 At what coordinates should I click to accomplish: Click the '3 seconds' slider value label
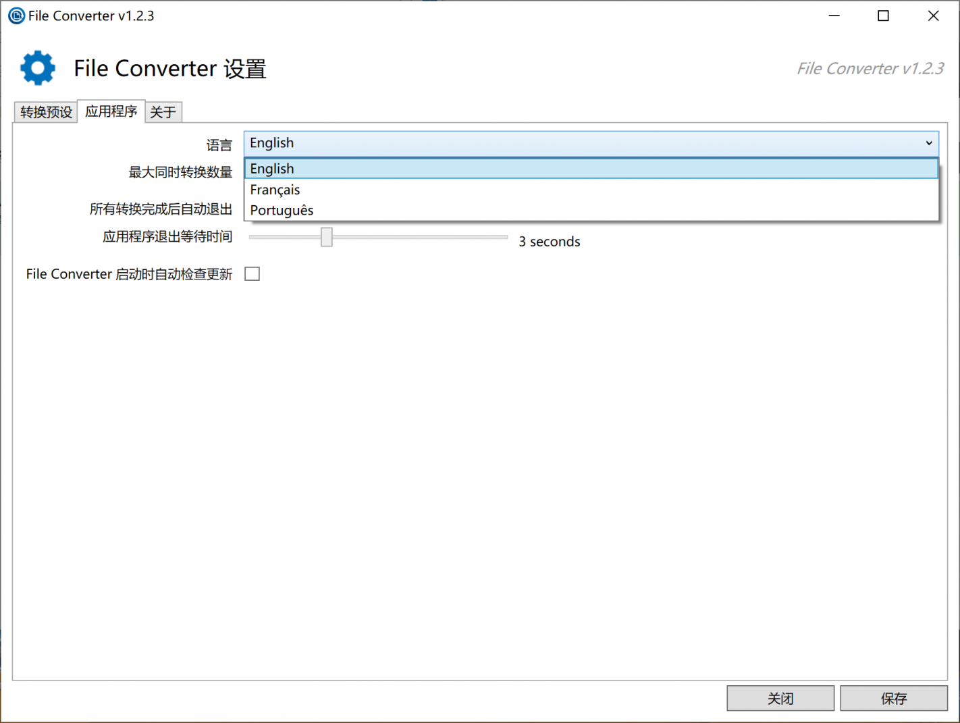click(x=549, y=242)
